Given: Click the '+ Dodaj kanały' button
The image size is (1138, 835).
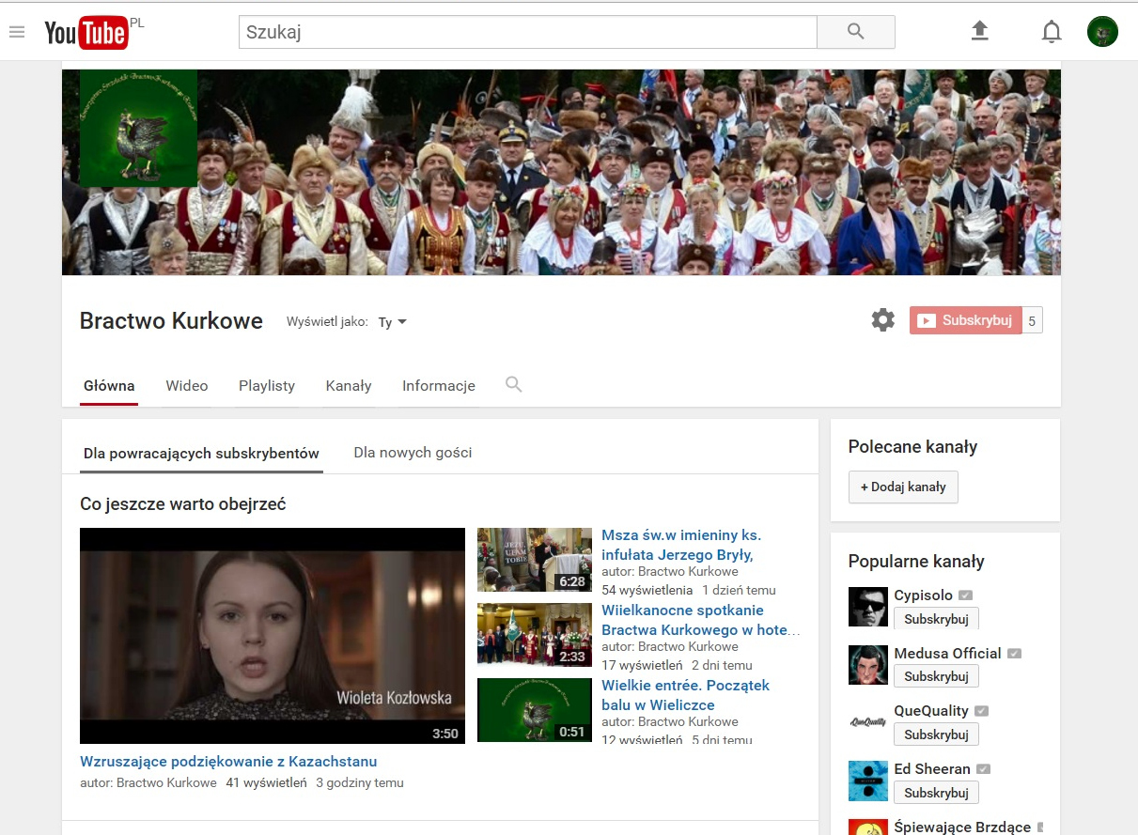Looking at the screenshot, I should click(903, 487).
